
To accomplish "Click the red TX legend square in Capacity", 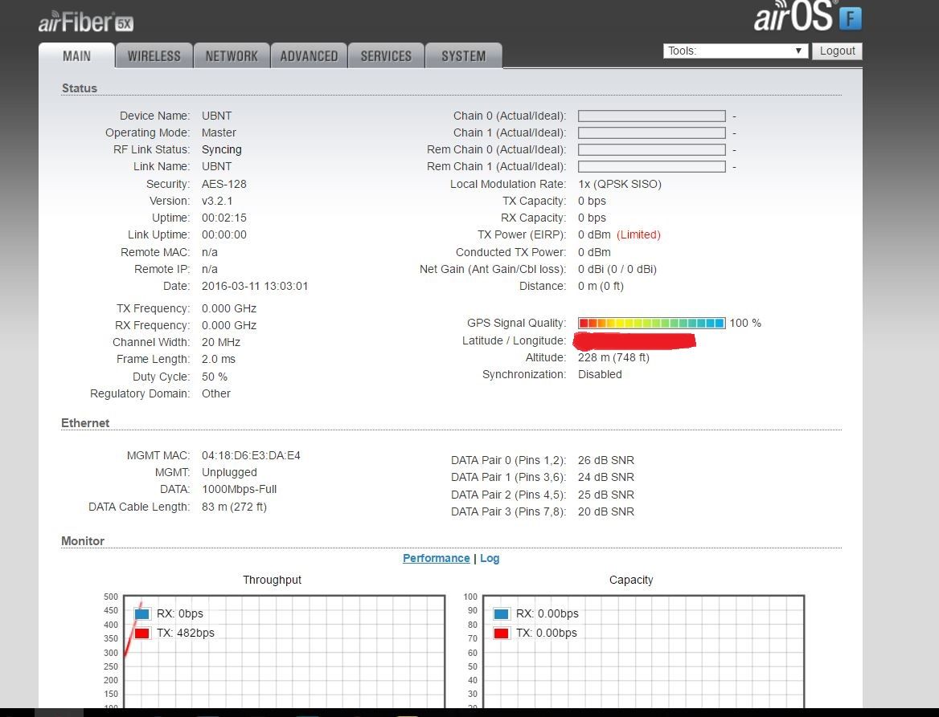I will click(502, 633).
